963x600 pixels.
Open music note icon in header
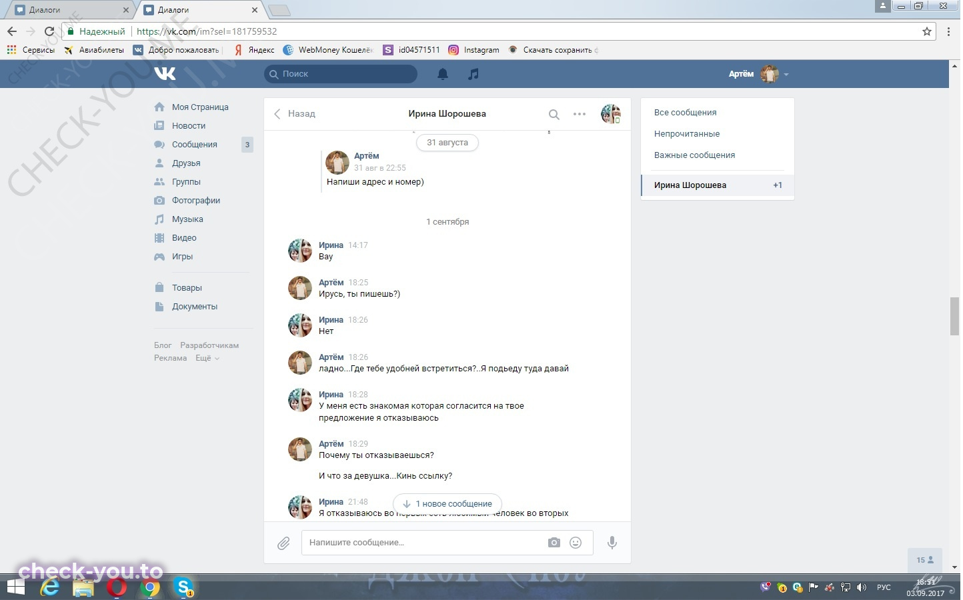click(473, 74)
